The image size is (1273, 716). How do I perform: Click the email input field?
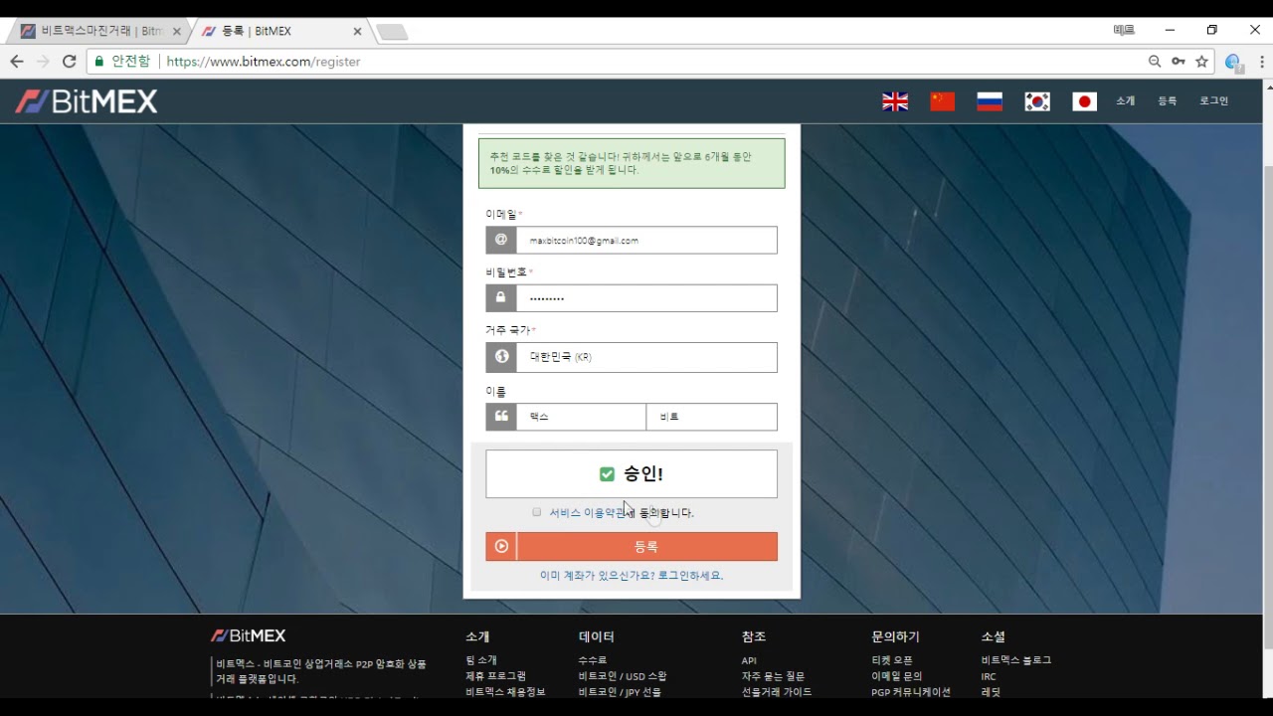(x=646, y=240)
